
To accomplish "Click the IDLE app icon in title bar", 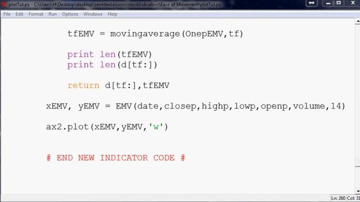I will pyautogui.click(x=4, y=4).
